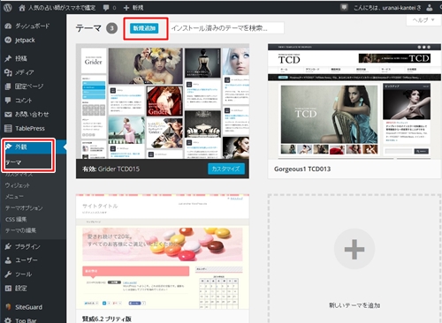Focus the installed themes search field
The image size is (442, 323).
click(227, 28)
